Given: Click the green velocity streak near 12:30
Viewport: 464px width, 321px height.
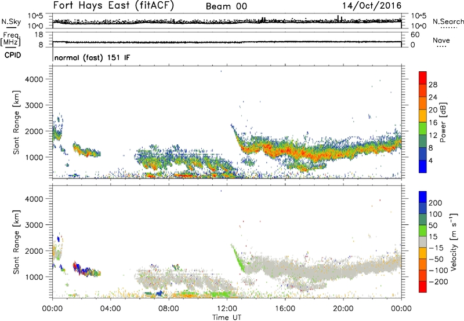Looking at the screenshot, I should 238,258.
